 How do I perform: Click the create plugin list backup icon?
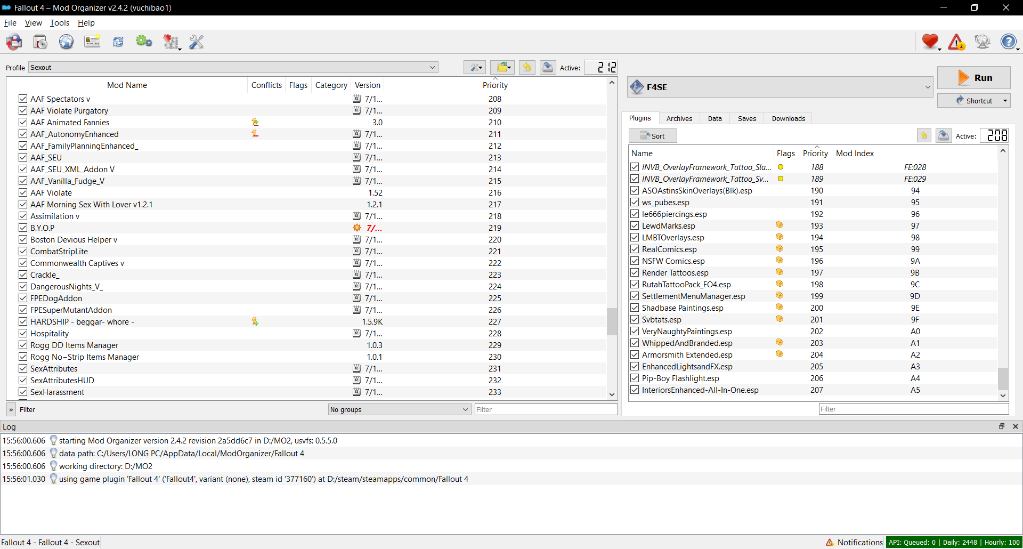(944, 136)
